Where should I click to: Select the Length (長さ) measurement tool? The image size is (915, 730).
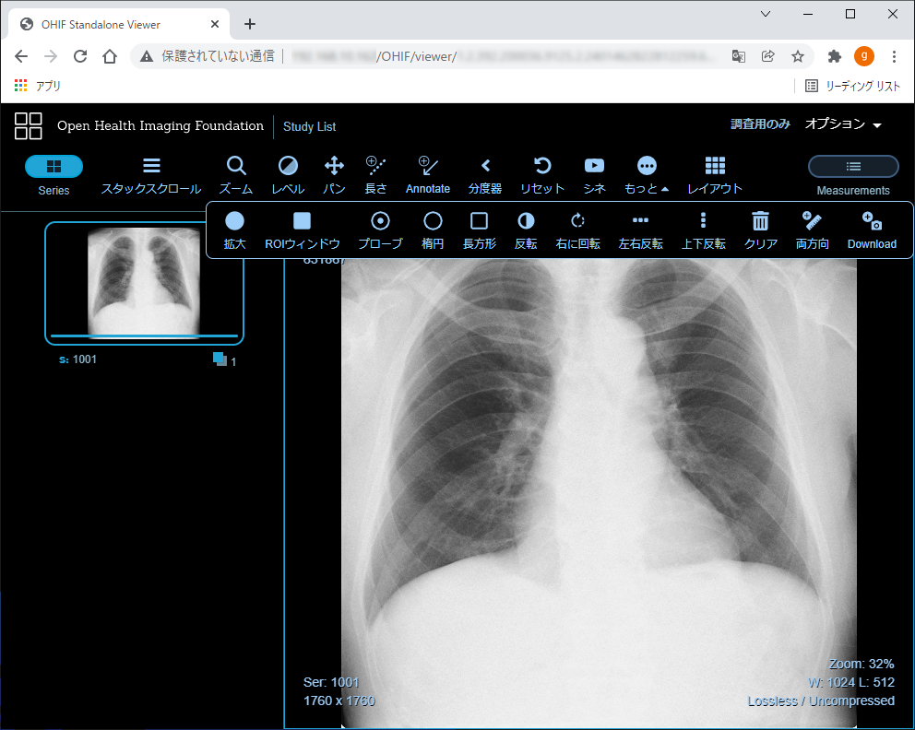click(375, 175)
